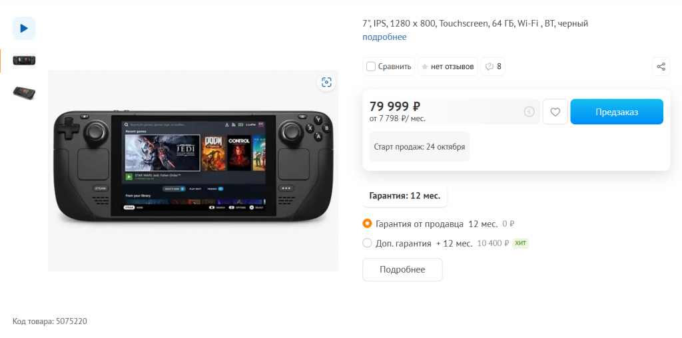Viewport: 682px width, 338px height.
Task: Click the star rating icon
Action: coord(424,67)
